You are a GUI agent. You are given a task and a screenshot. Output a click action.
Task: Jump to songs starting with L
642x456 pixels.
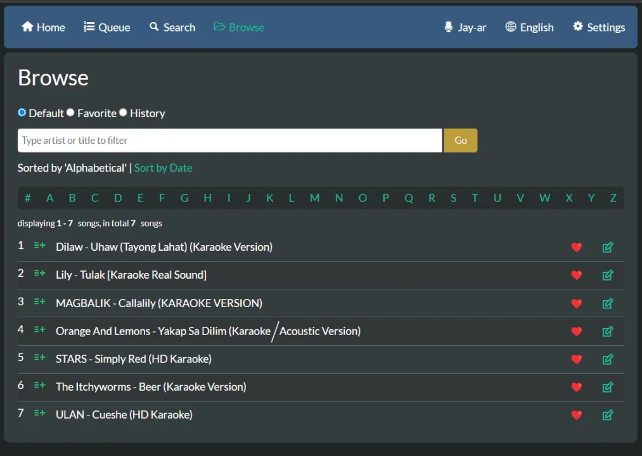(292, 198)
